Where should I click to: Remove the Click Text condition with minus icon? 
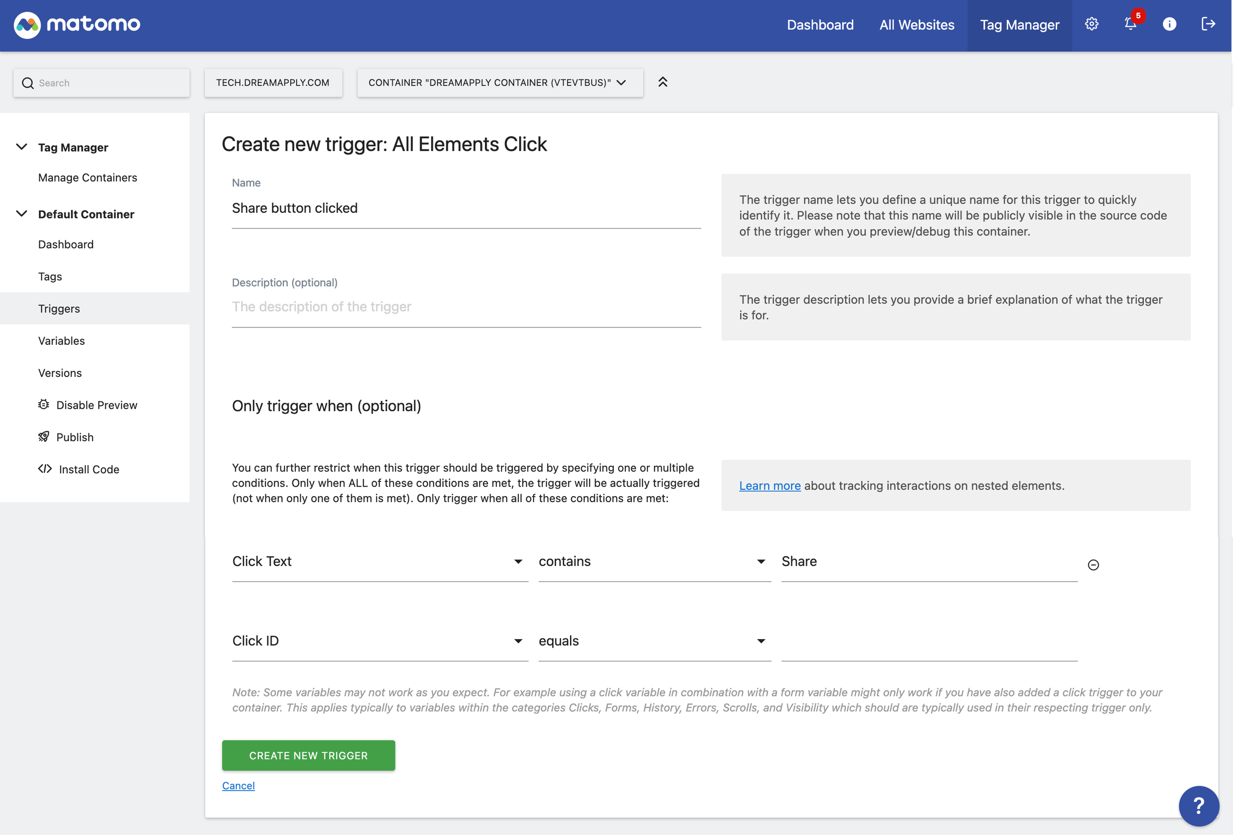tap(1093, 565)
